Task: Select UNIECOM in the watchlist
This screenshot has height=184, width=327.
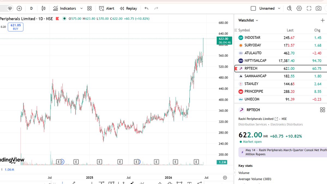Action: tap(281, 99)
